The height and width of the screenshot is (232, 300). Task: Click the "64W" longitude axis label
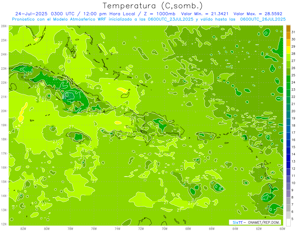pyautogui.click(x=235, y=228)
